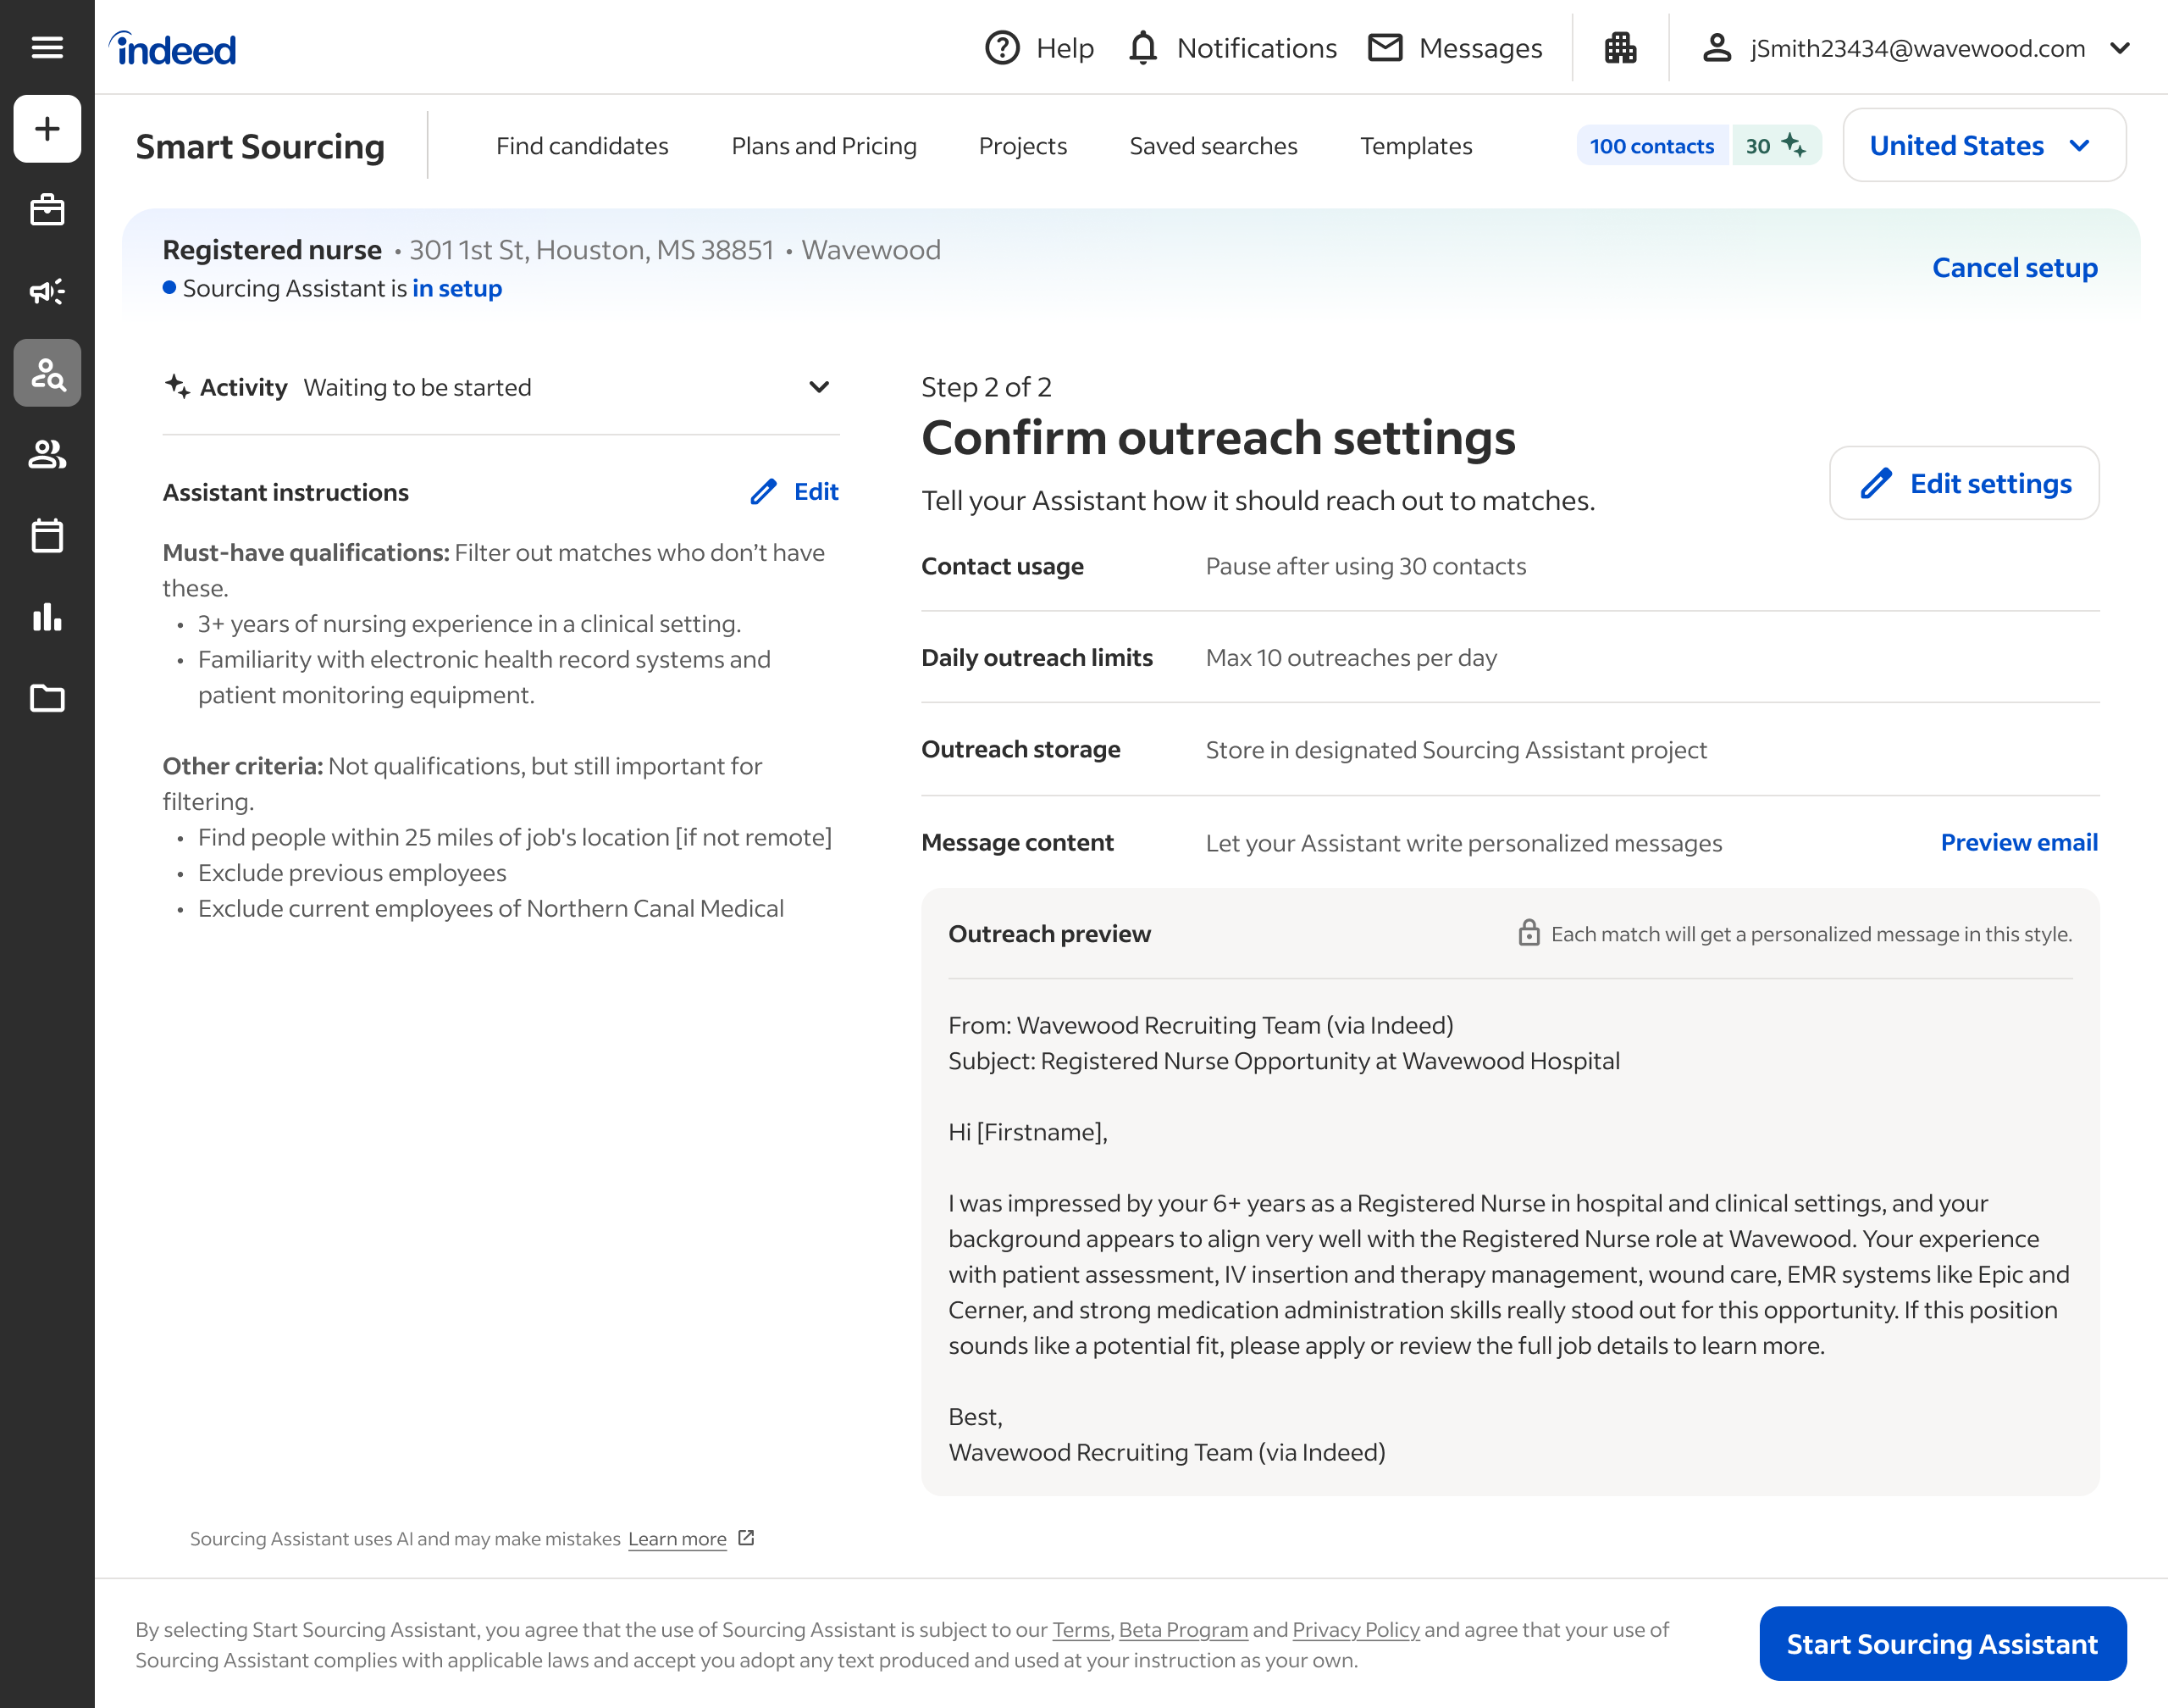Click the Notifications bell icon
Viewport: 2168px width, 1708px height.
[x=1142, y=48]
